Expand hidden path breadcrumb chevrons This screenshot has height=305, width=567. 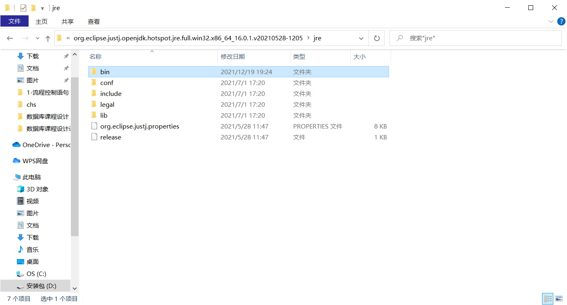(68, 38)
